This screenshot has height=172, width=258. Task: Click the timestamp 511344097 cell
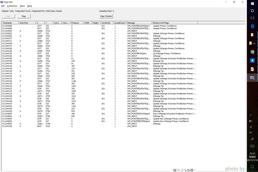[x=7, y=114]
